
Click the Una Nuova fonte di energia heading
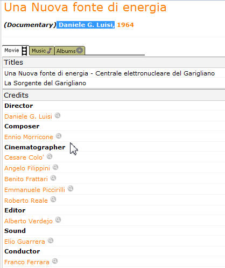coord(85,8)
